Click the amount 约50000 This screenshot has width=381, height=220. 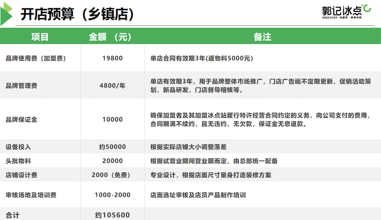[x=112, y=147]
